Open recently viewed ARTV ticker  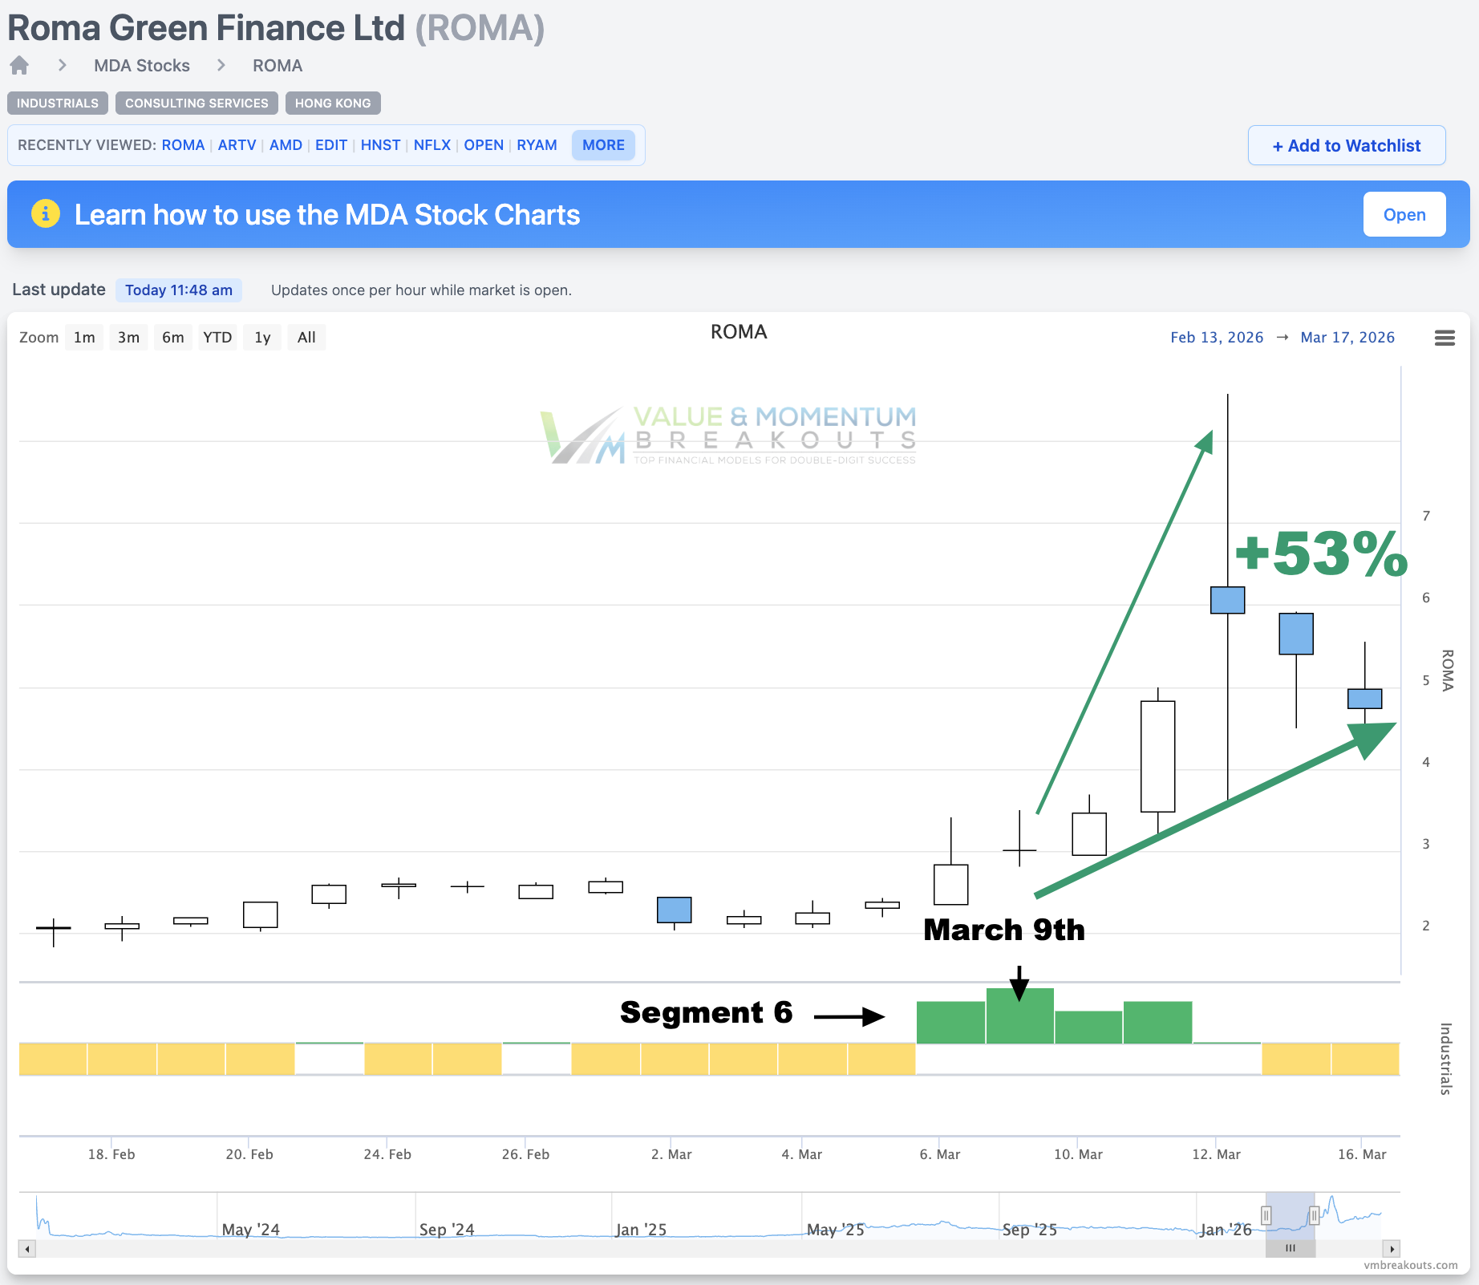(237, 145)
